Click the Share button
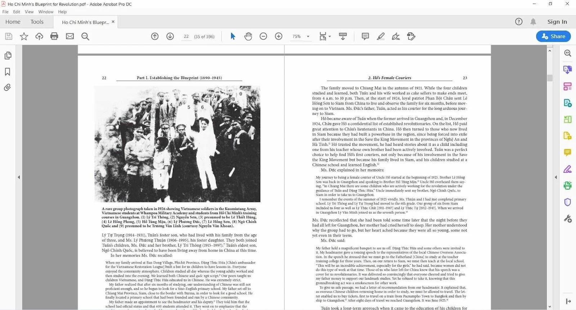576x310 pixels. tap(553, 36)
